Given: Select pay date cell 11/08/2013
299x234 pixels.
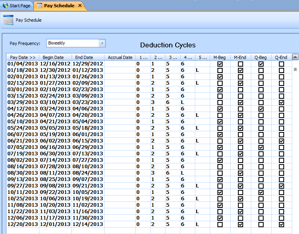Looking at the screenshot, I should [x=23, y=205].
